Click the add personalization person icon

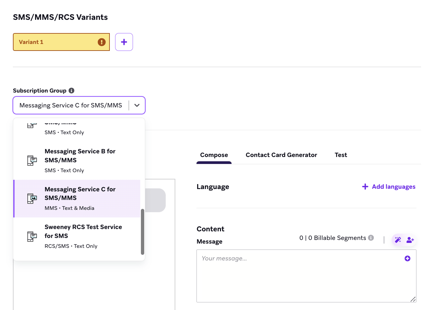coord(410,240)
